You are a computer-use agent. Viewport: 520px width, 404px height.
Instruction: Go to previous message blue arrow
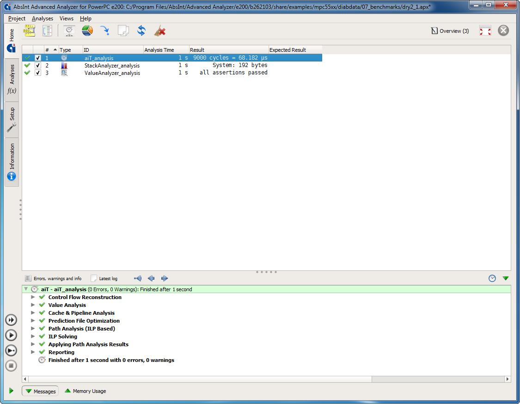pos(151,278)
